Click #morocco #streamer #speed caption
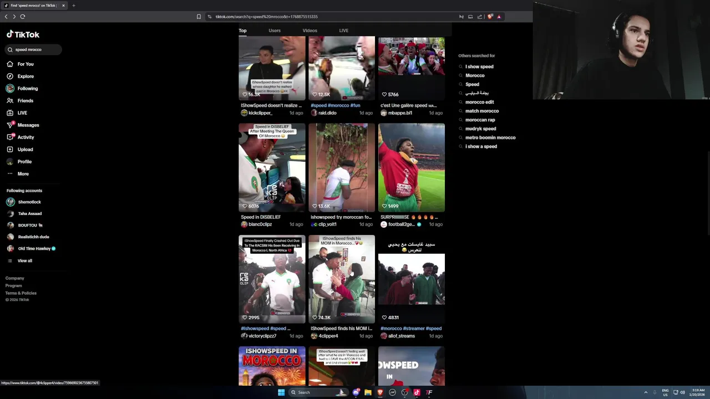 [x=411, y=329]
